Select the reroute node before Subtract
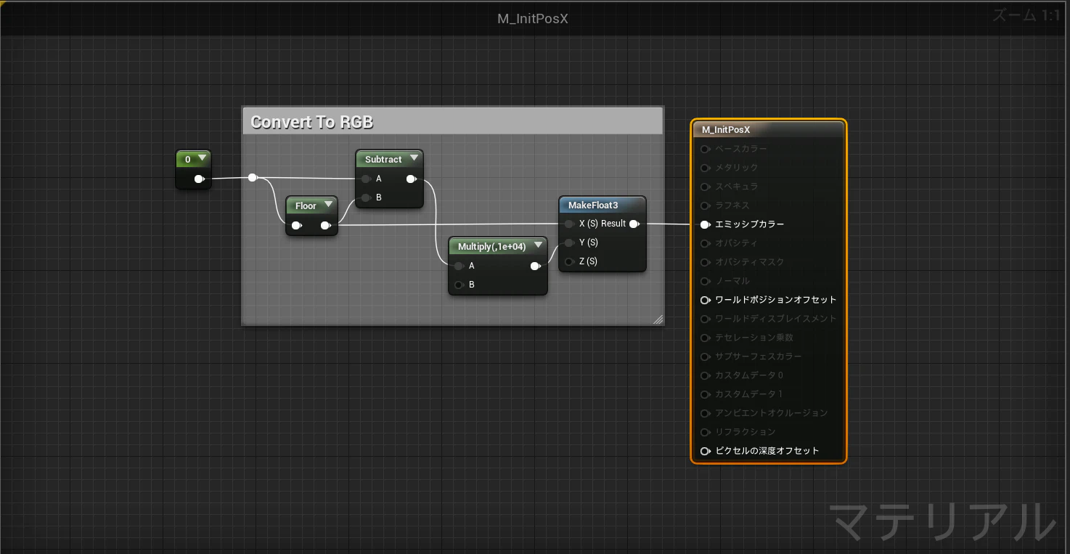Viewport: 1070px width, 554px height. point(252,178)
